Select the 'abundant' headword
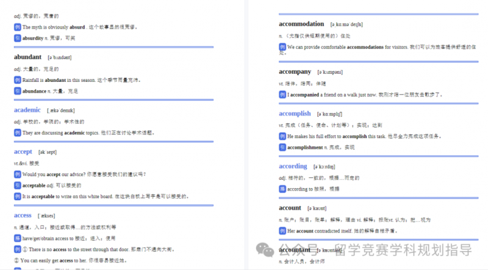 (27, 57)
